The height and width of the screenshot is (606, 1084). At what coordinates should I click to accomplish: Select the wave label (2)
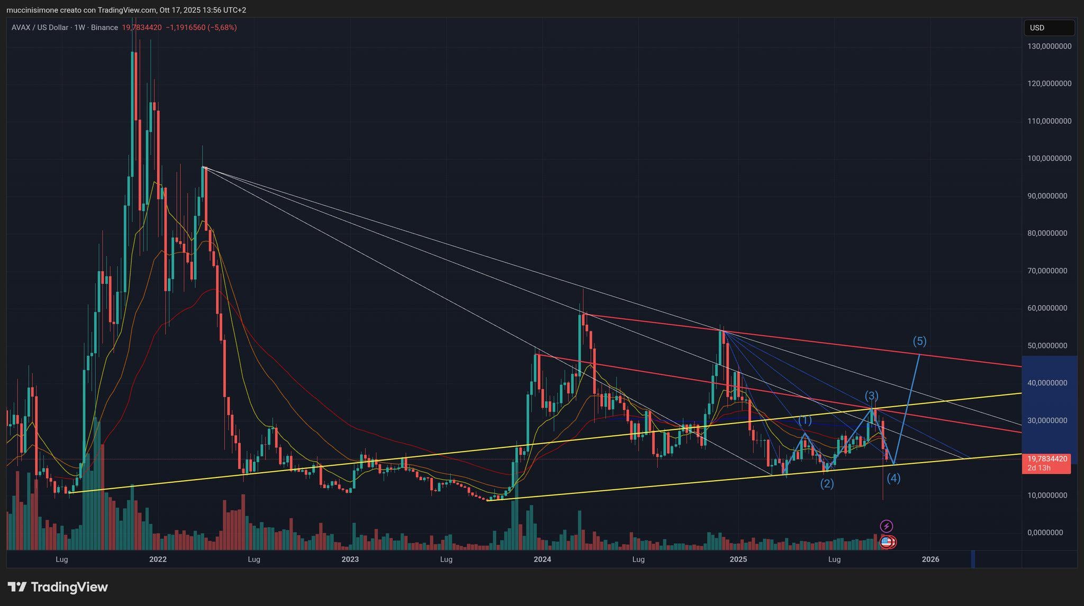(827, 483)
